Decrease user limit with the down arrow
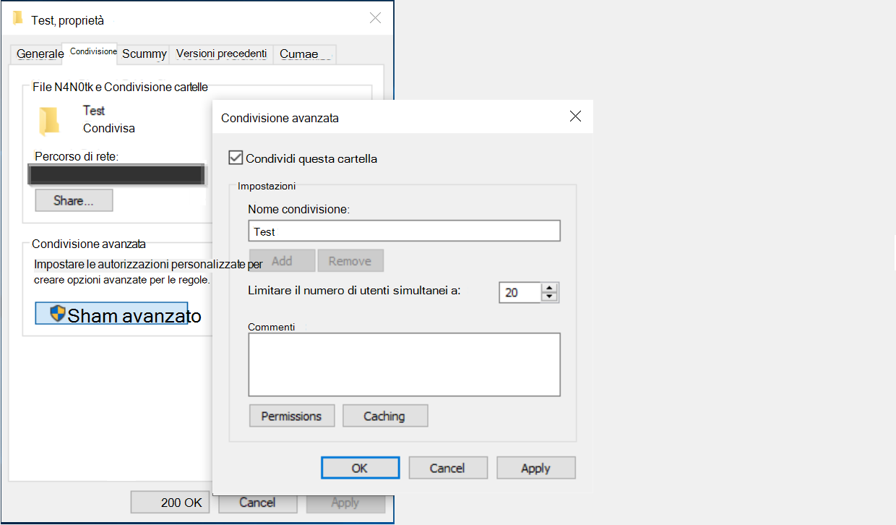 point(549,296)
